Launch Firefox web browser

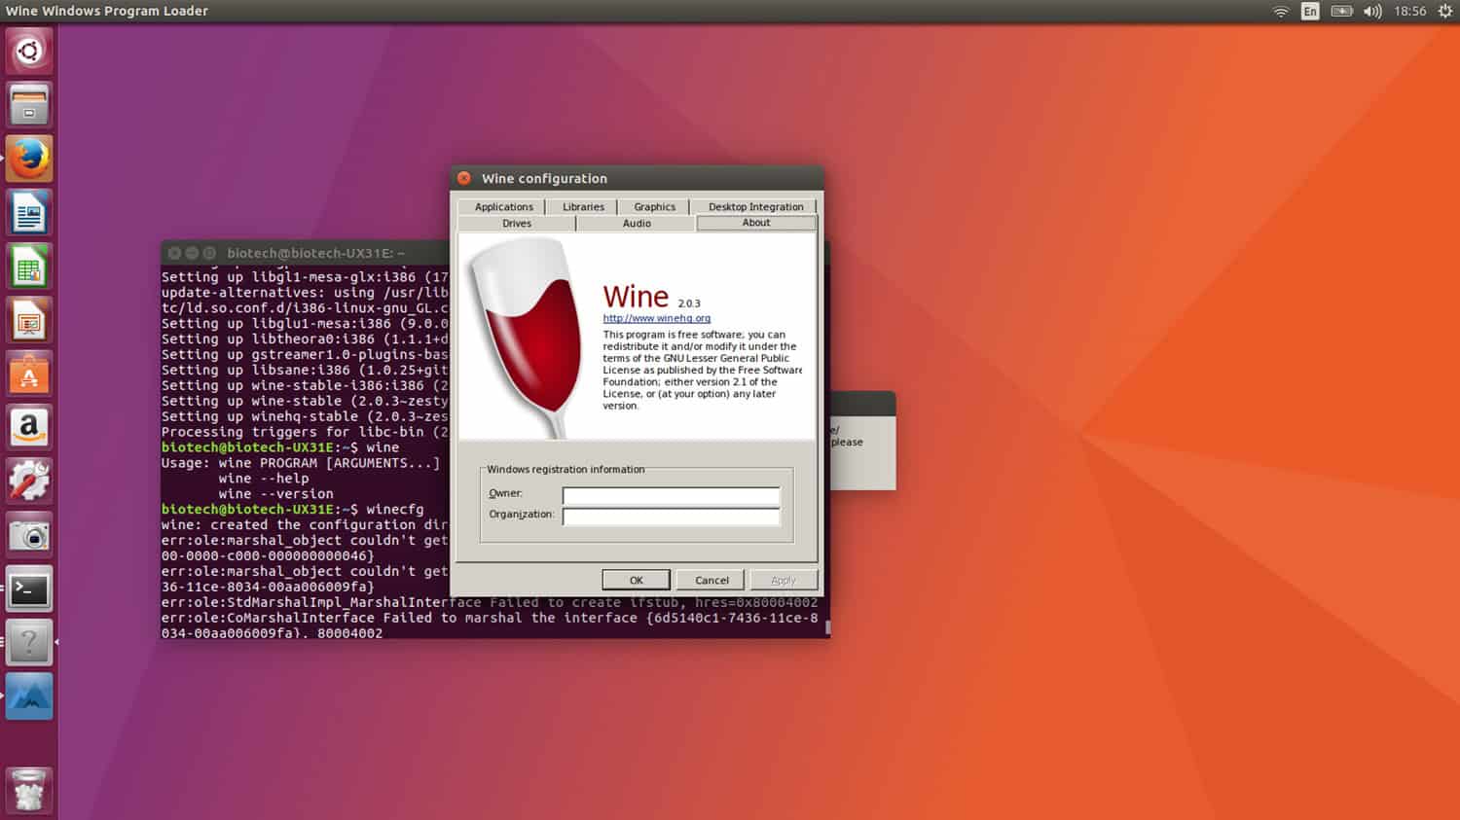tap(29, 159)
